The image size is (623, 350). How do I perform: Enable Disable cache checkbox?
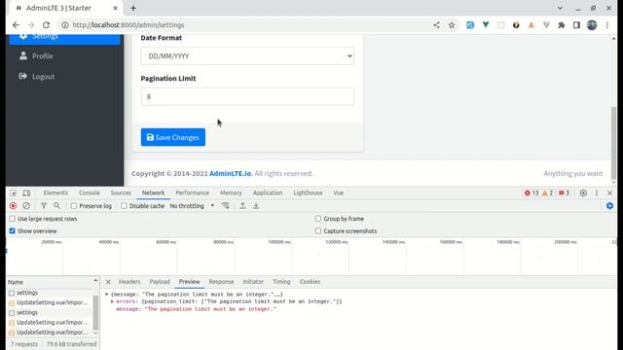(x=124, y=206)
